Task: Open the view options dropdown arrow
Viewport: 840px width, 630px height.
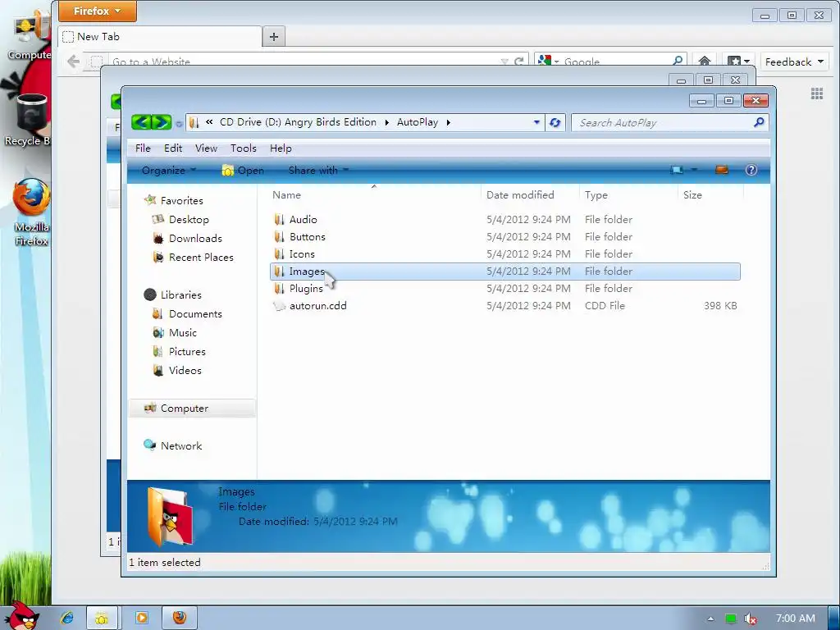Action: [x=694, y=171]
